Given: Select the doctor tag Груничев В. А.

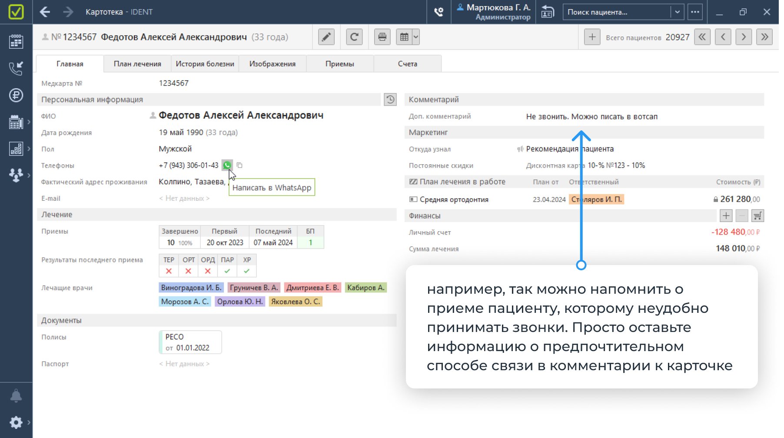Looking at the screenshot, I should (x=254, y=288).
